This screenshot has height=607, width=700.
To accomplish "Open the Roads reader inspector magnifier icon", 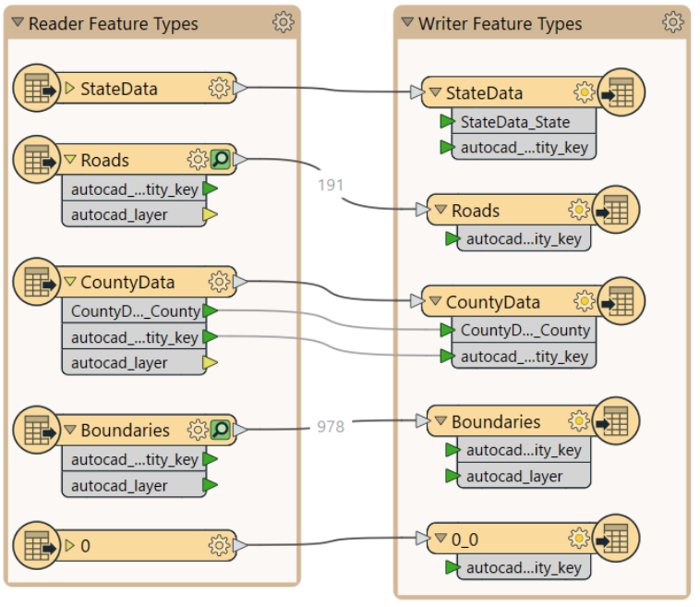I will [221, 159].
